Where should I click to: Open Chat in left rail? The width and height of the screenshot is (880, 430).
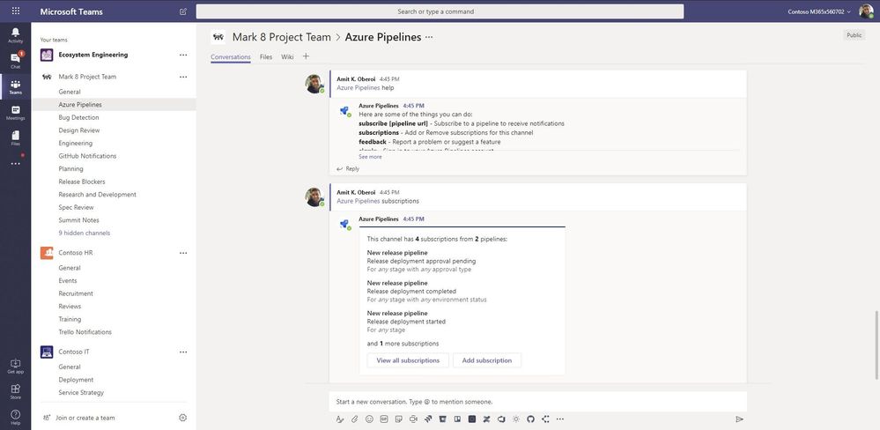(15, 61)
